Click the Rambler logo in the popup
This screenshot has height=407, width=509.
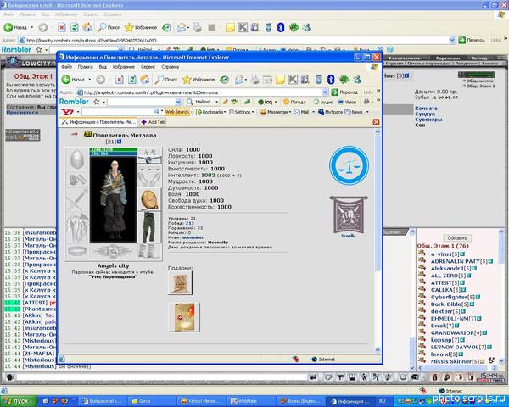point(74,102)
